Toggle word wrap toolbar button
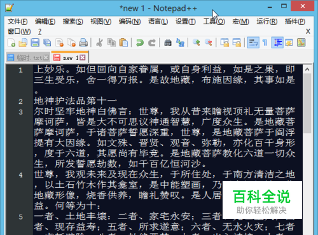 pyautogui.click(x=253, y=43)
